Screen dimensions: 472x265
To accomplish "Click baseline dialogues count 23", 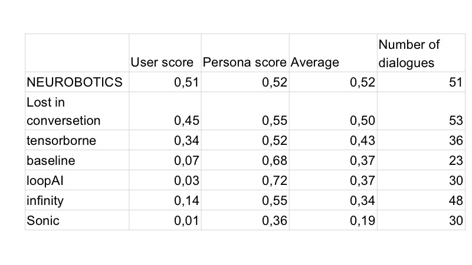I will pyautogui.click(x=453, y=160).
